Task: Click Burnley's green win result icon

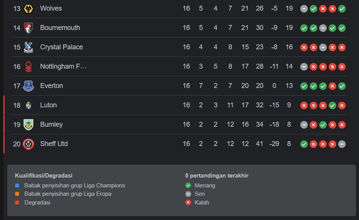Action: click(323, 124)
